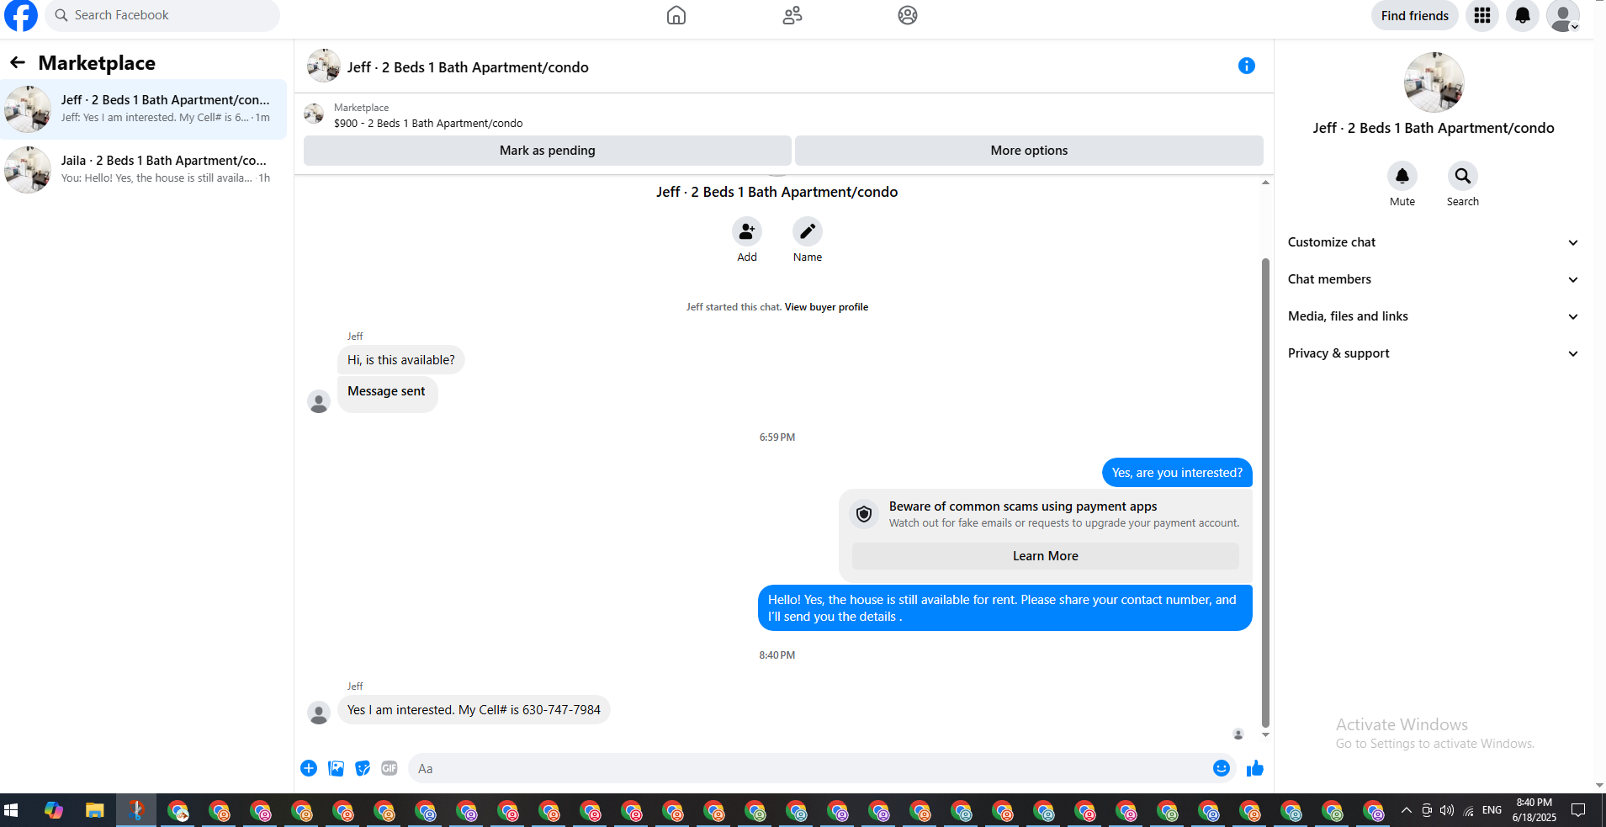Click the More options button

point(1029,151)
